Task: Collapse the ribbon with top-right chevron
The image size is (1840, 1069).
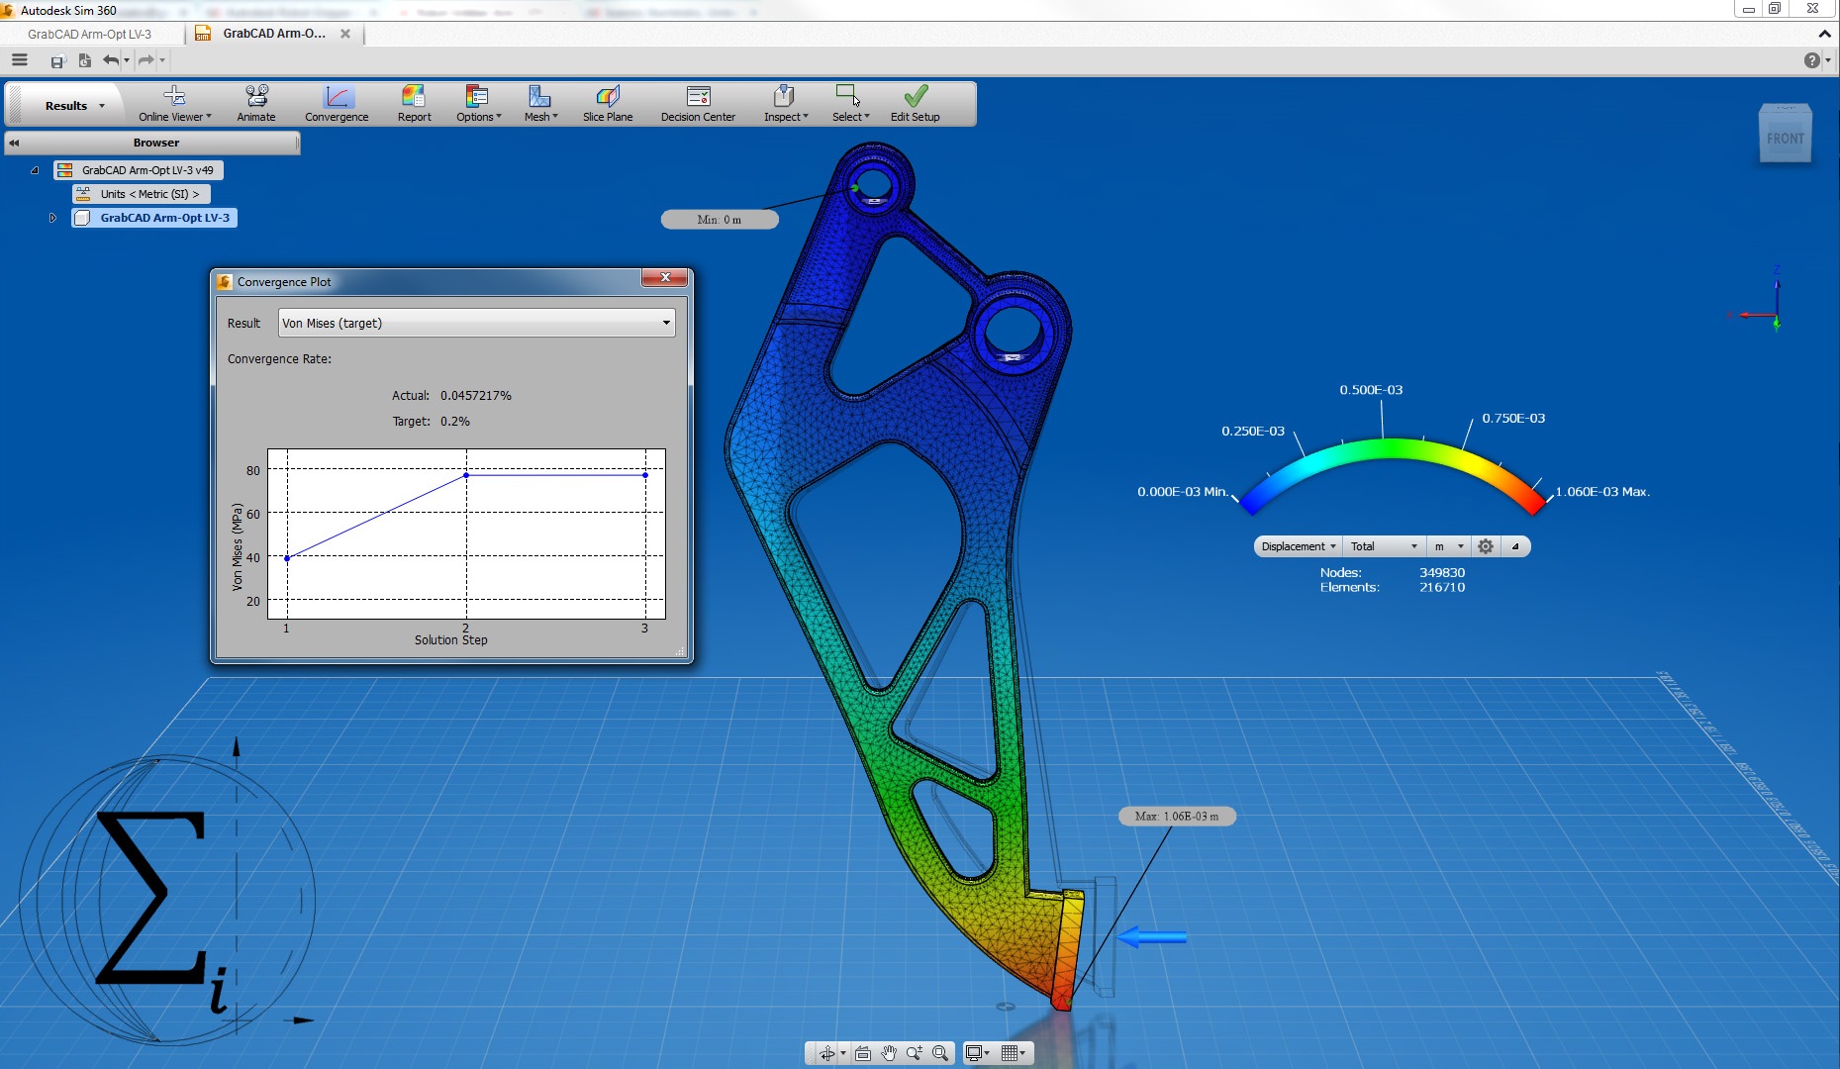Action: tap(1824, 34)
